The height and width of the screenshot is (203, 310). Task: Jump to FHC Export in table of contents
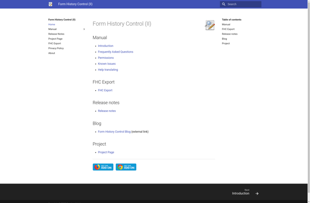[228, 29]
